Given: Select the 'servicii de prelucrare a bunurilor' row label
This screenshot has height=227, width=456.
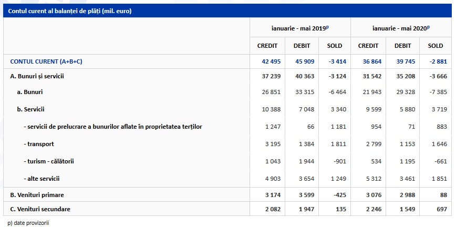Looking at the screenshot, I should [113, 127].
